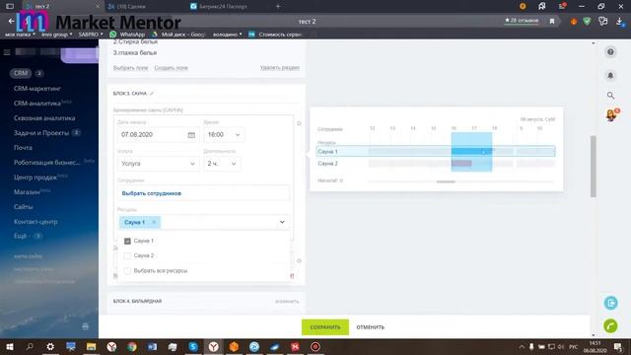The image size is (631, 355).
Task: Open Windows taskbar search
Action: coord(30,346)
